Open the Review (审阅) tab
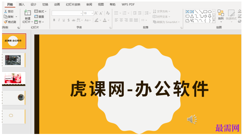The image size is (244, 136). pos(89,4)
